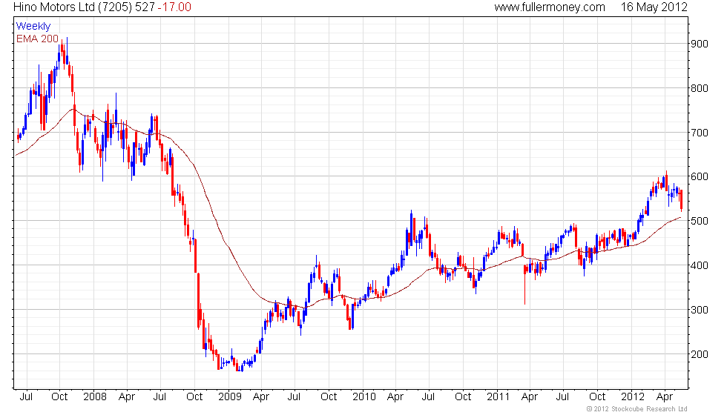This screenshot has height=415, width=727.
Task: Click the 300 price axis label
Action: 700,311
